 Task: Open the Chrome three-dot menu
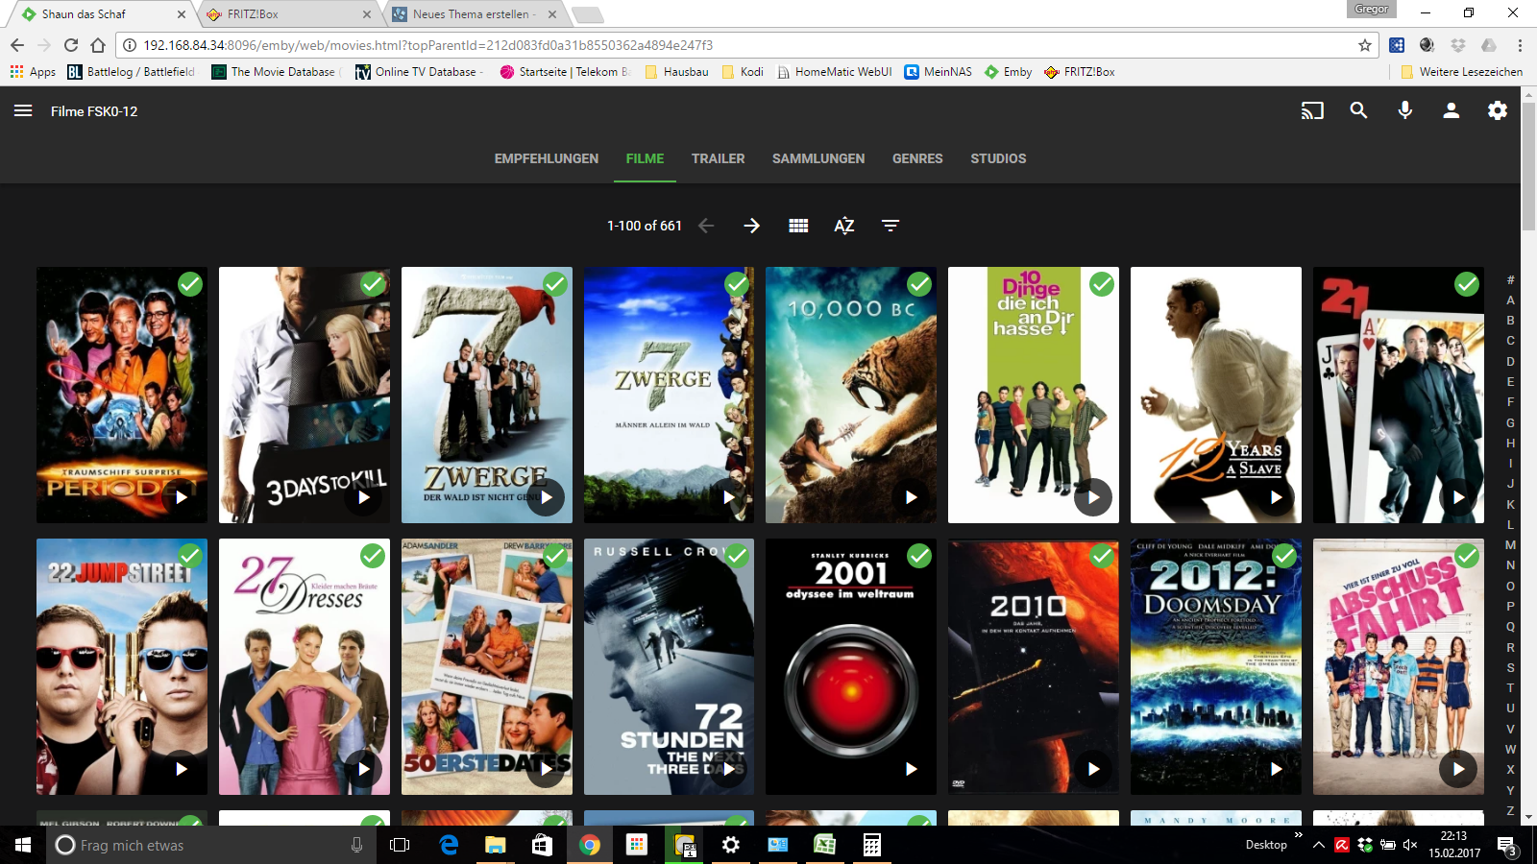pyautogui.click(x=1520, y=45)
